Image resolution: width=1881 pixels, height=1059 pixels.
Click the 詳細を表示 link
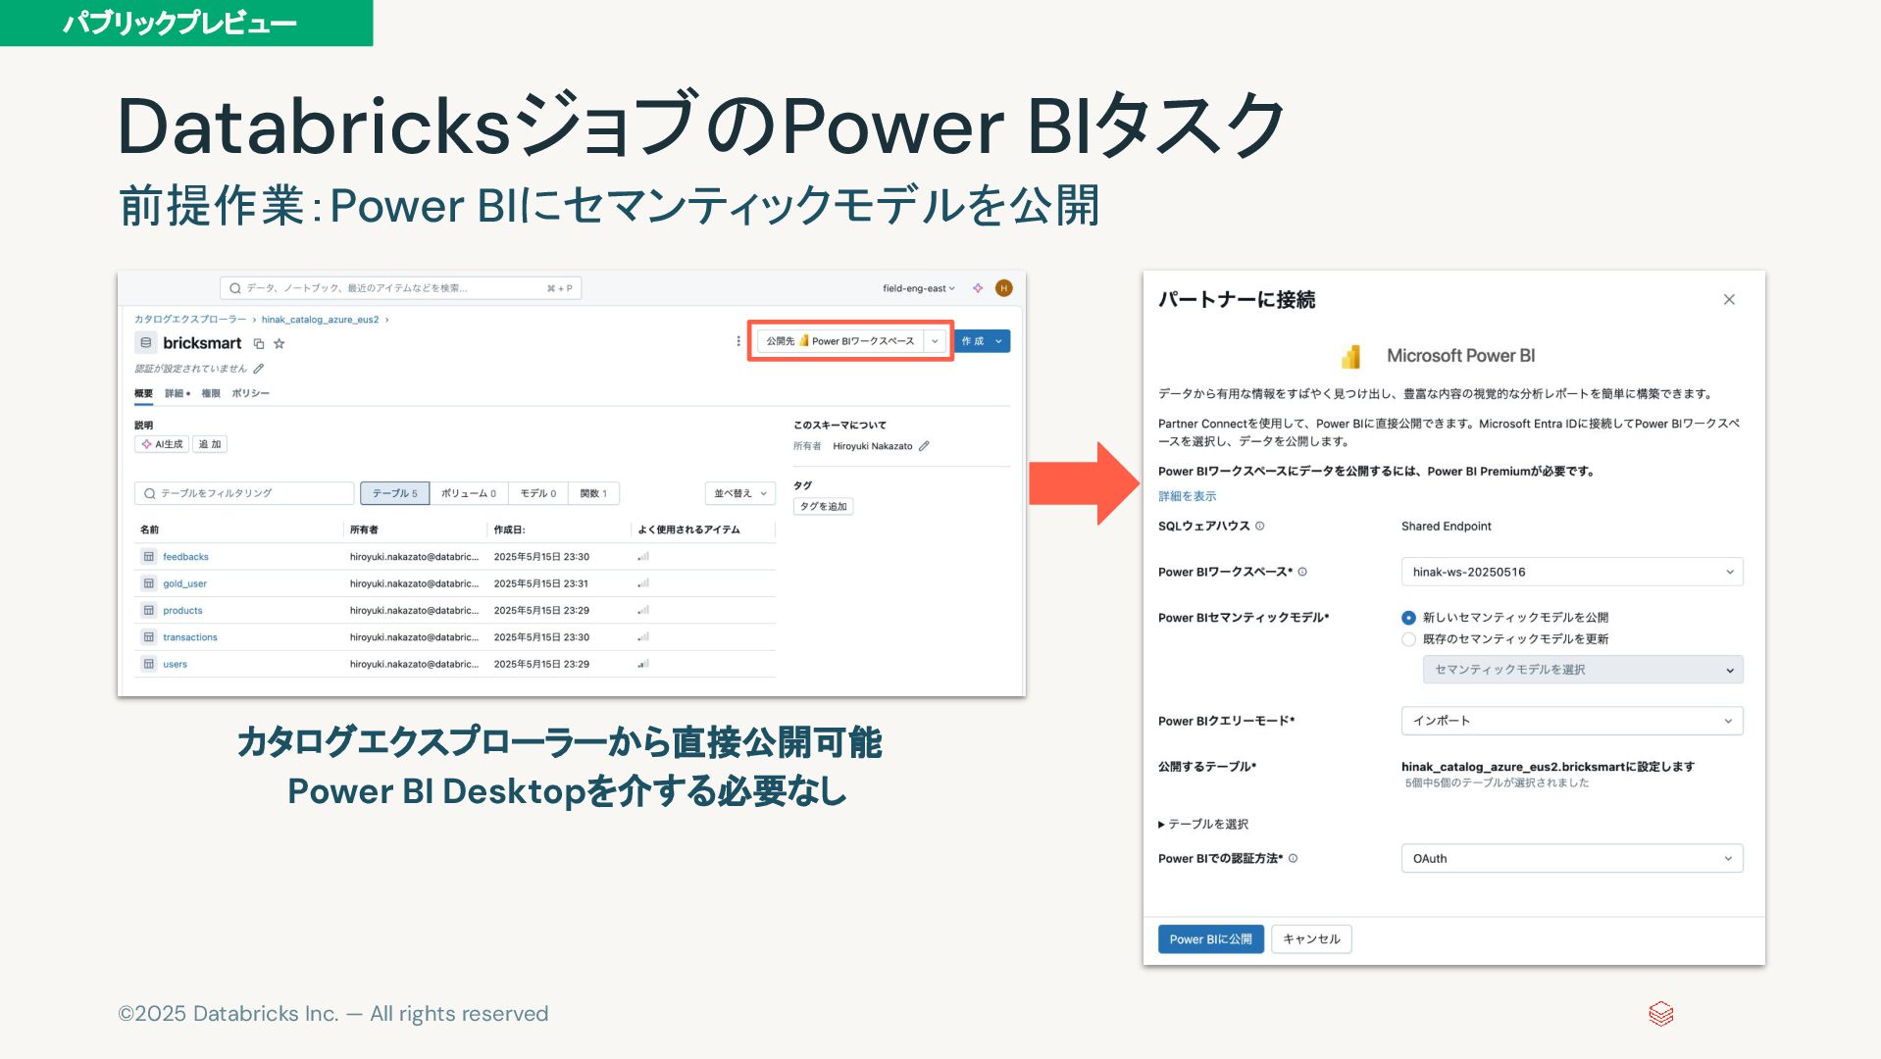(x=1187, y=496)
